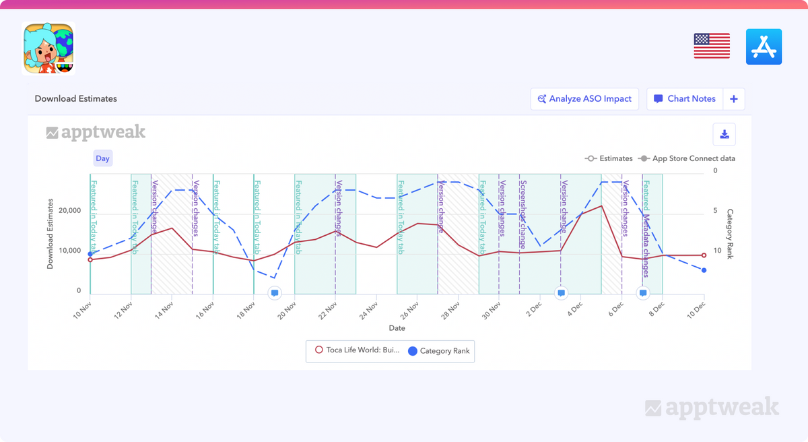The height and width of the screenshot is (442, 808).
Task: Click the Download Estimates section title
Action: (76, 98)
